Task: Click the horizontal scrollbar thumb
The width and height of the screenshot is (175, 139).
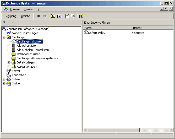Action: (113, 130)
